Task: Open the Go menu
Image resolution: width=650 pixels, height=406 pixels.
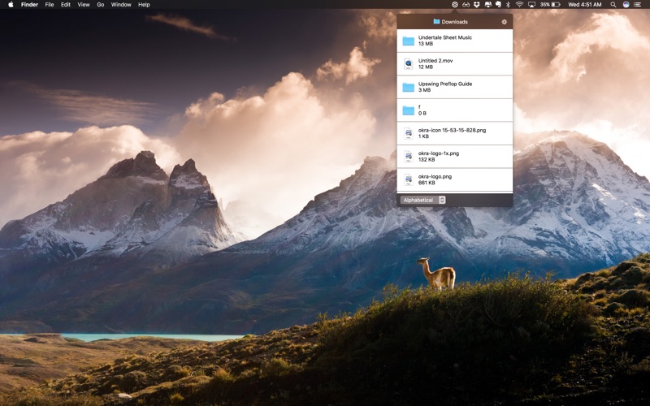Action: point(100,5)
